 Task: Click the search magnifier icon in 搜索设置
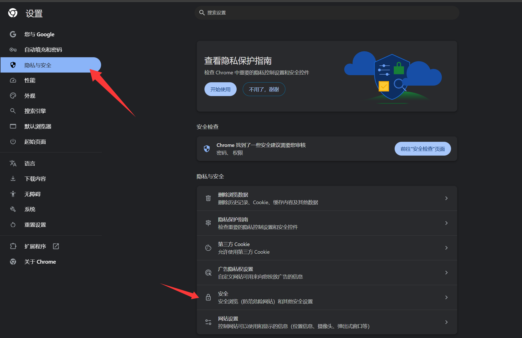point(202,13)
